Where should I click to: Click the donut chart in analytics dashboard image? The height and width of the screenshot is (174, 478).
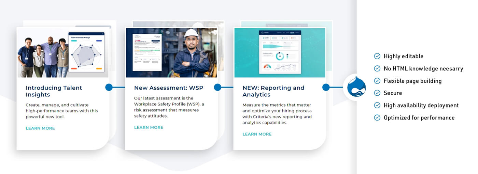[280, 57]
